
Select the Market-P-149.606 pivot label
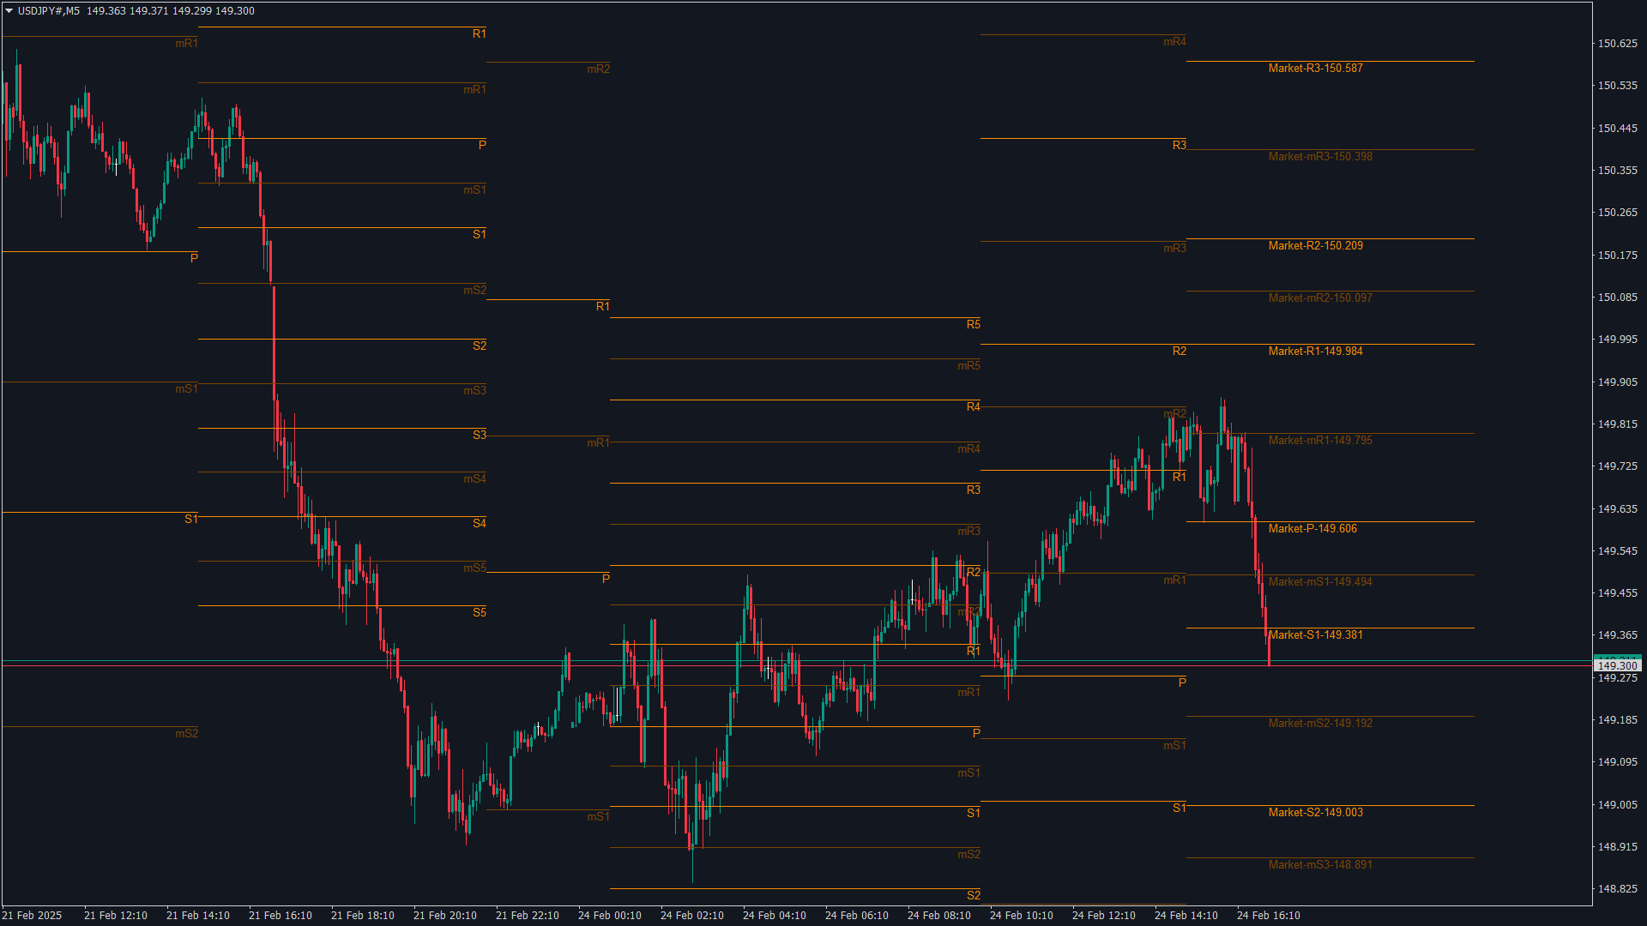tap(1312, 529)
